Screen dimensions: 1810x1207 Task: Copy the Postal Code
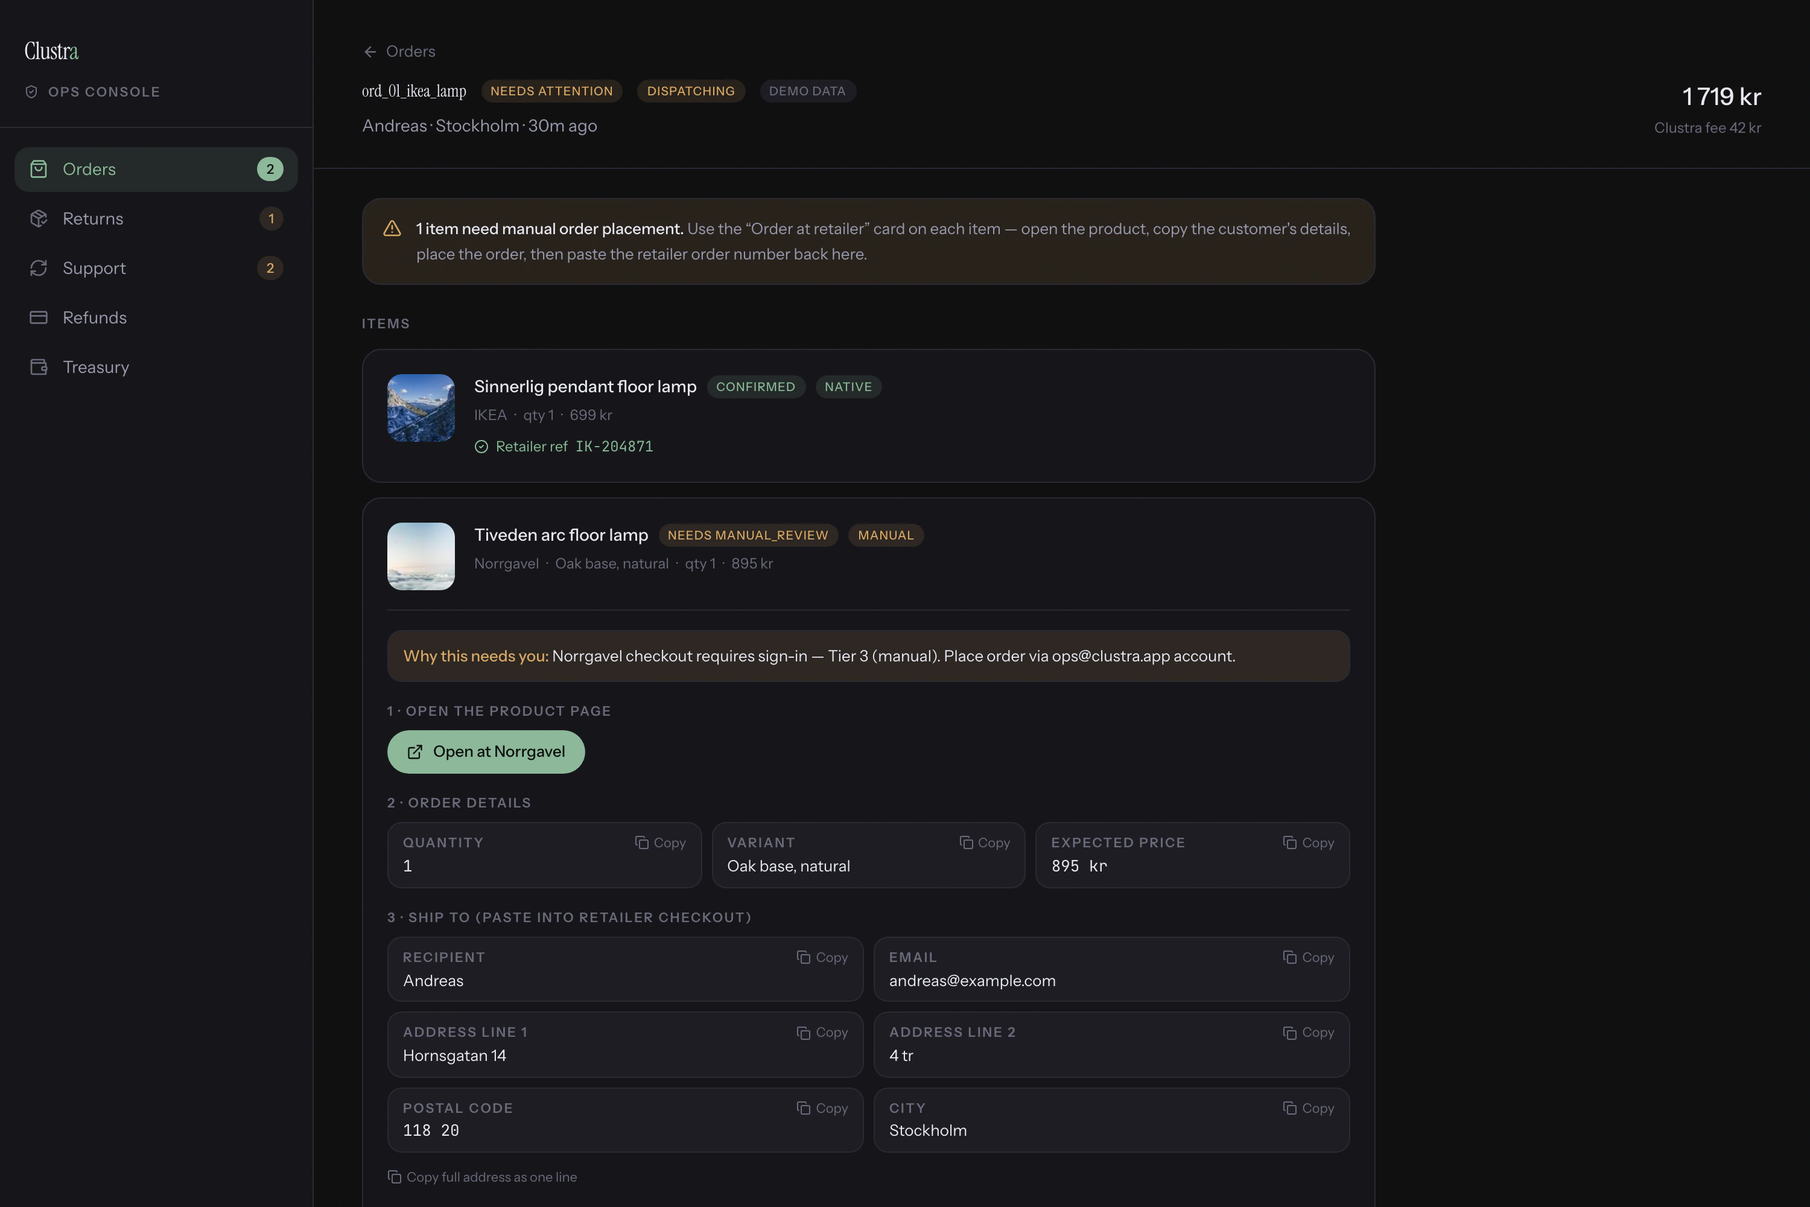pos(823,1109)
